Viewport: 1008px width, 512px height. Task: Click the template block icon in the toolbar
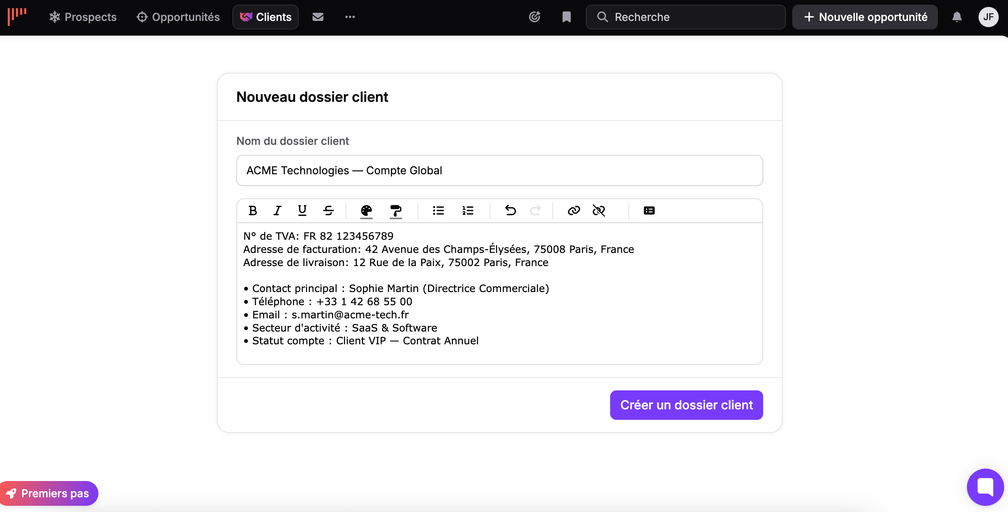649,210
